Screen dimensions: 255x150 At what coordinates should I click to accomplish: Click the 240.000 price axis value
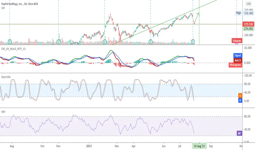248,35
